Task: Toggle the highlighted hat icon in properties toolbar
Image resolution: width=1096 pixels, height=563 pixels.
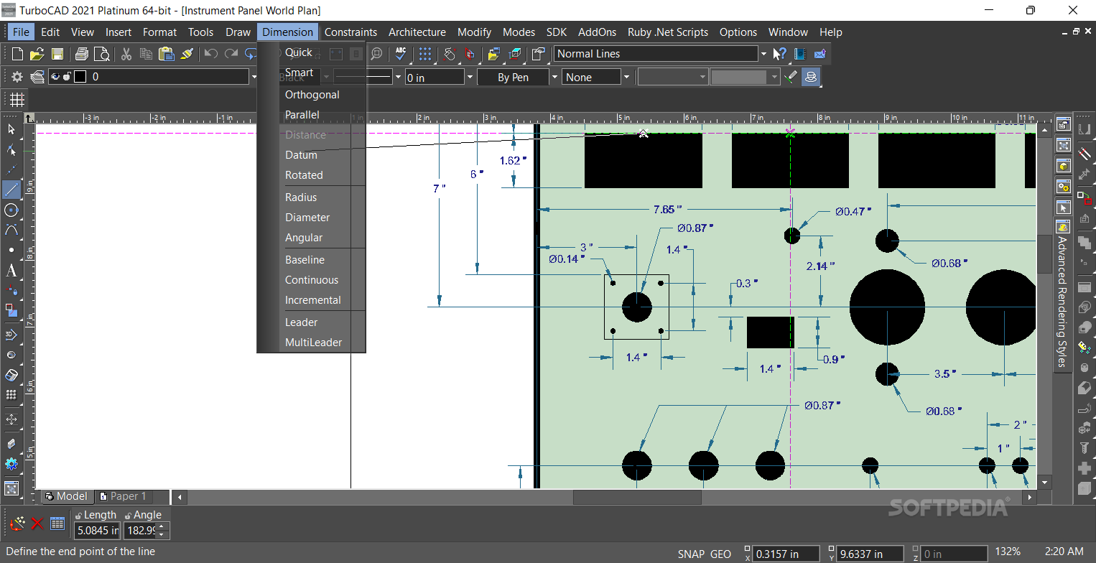Action: pyautogui.click(x=811, y=77)
